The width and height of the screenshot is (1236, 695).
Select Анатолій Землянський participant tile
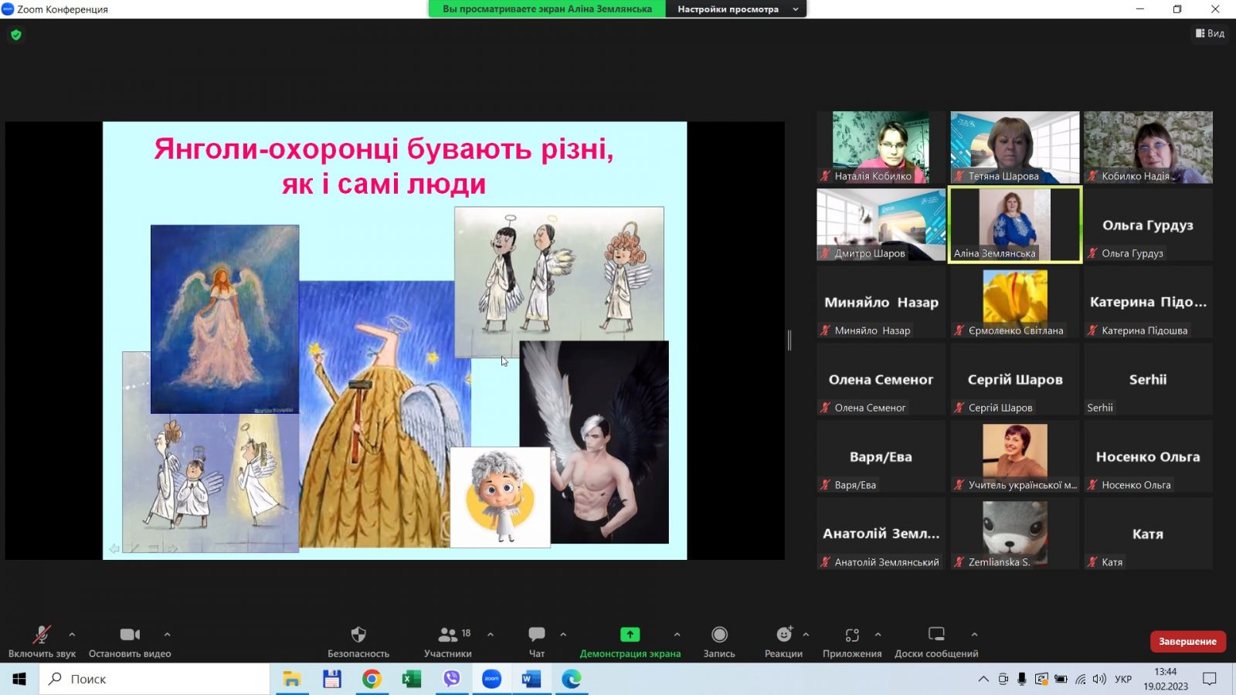[x=881, y=533]
